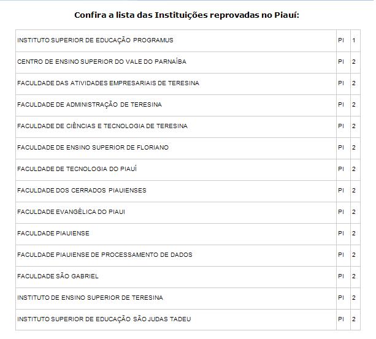The height and width of the screenshot is (339, 376).
Task: Click Faculdade de Ensino Superior de Floriano
Action: tap(93, 147)
